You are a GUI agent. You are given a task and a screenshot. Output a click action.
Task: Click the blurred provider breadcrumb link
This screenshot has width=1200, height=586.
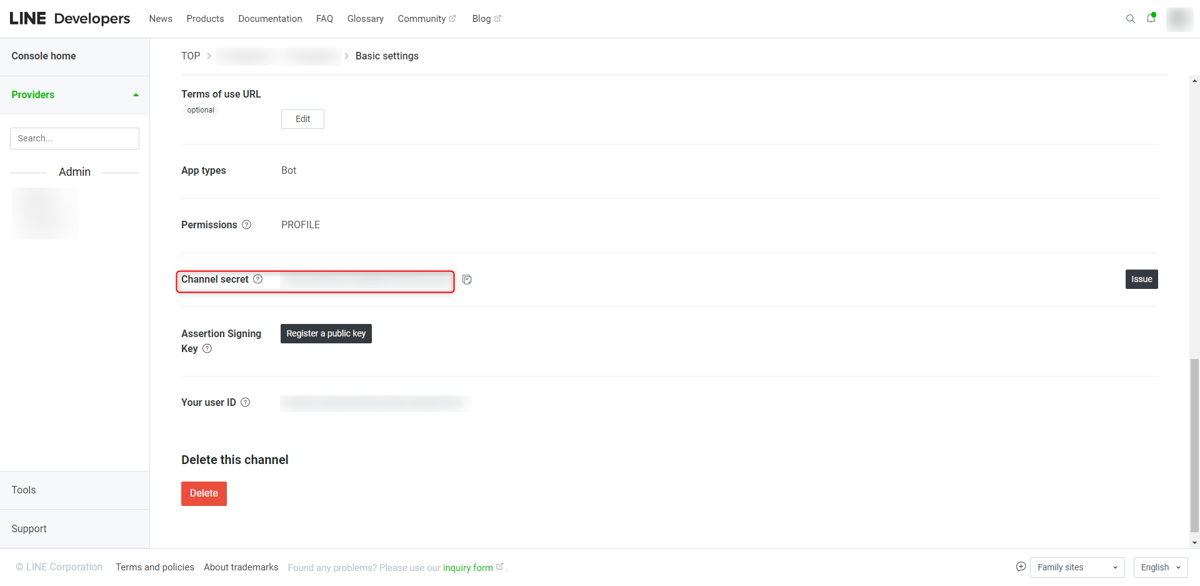click(279, 56)
